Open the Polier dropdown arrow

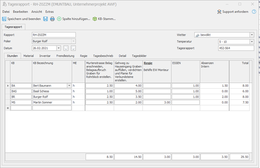(73, 41)
